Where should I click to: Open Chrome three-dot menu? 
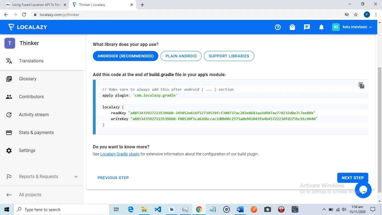pos(376,15)
